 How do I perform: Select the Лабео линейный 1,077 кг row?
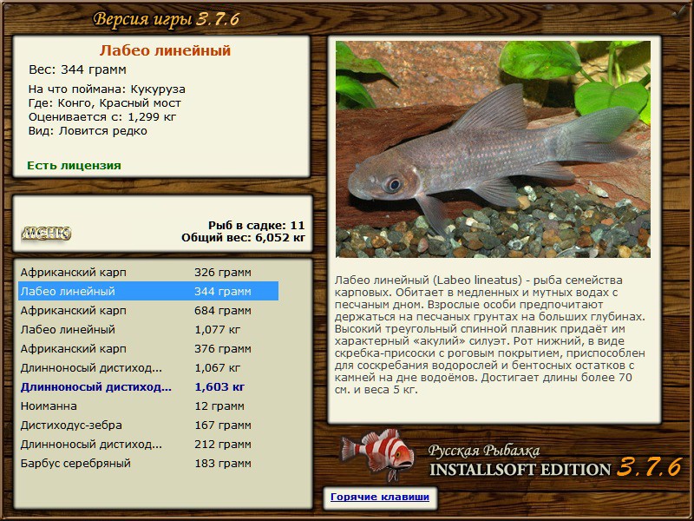point(148,329)
